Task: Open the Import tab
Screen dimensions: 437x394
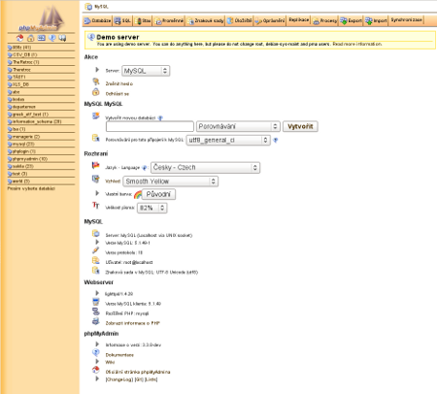Action: click(376, 20)
